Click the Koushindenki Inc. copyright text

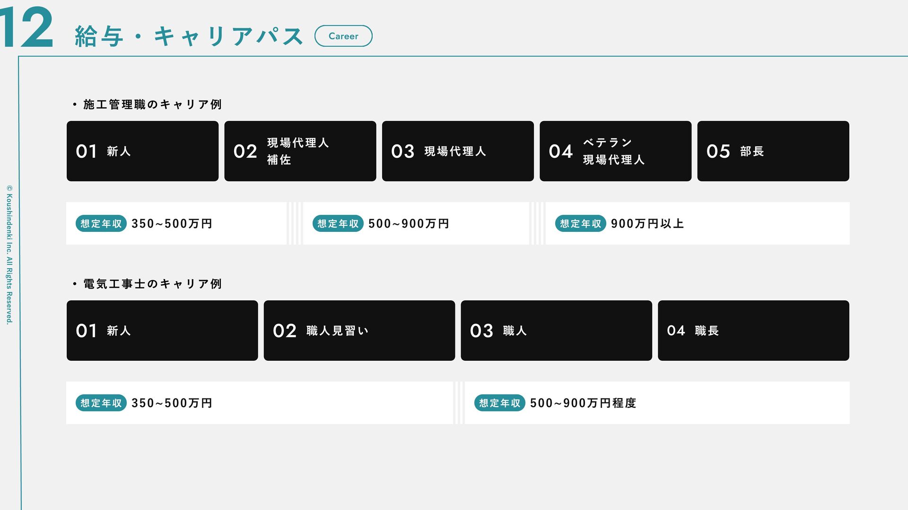(9, 255)
